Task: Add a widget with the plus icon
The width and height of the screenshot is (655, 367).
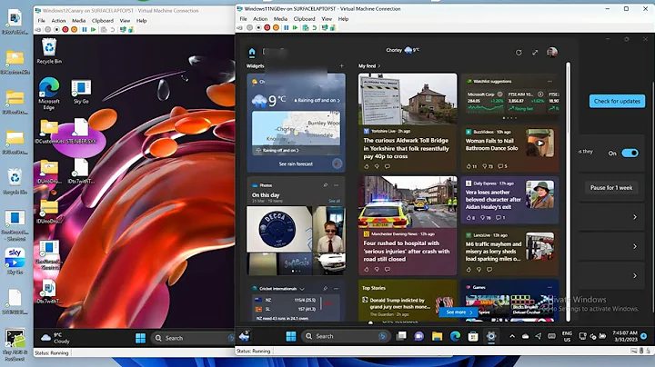Action: (341, 66)
